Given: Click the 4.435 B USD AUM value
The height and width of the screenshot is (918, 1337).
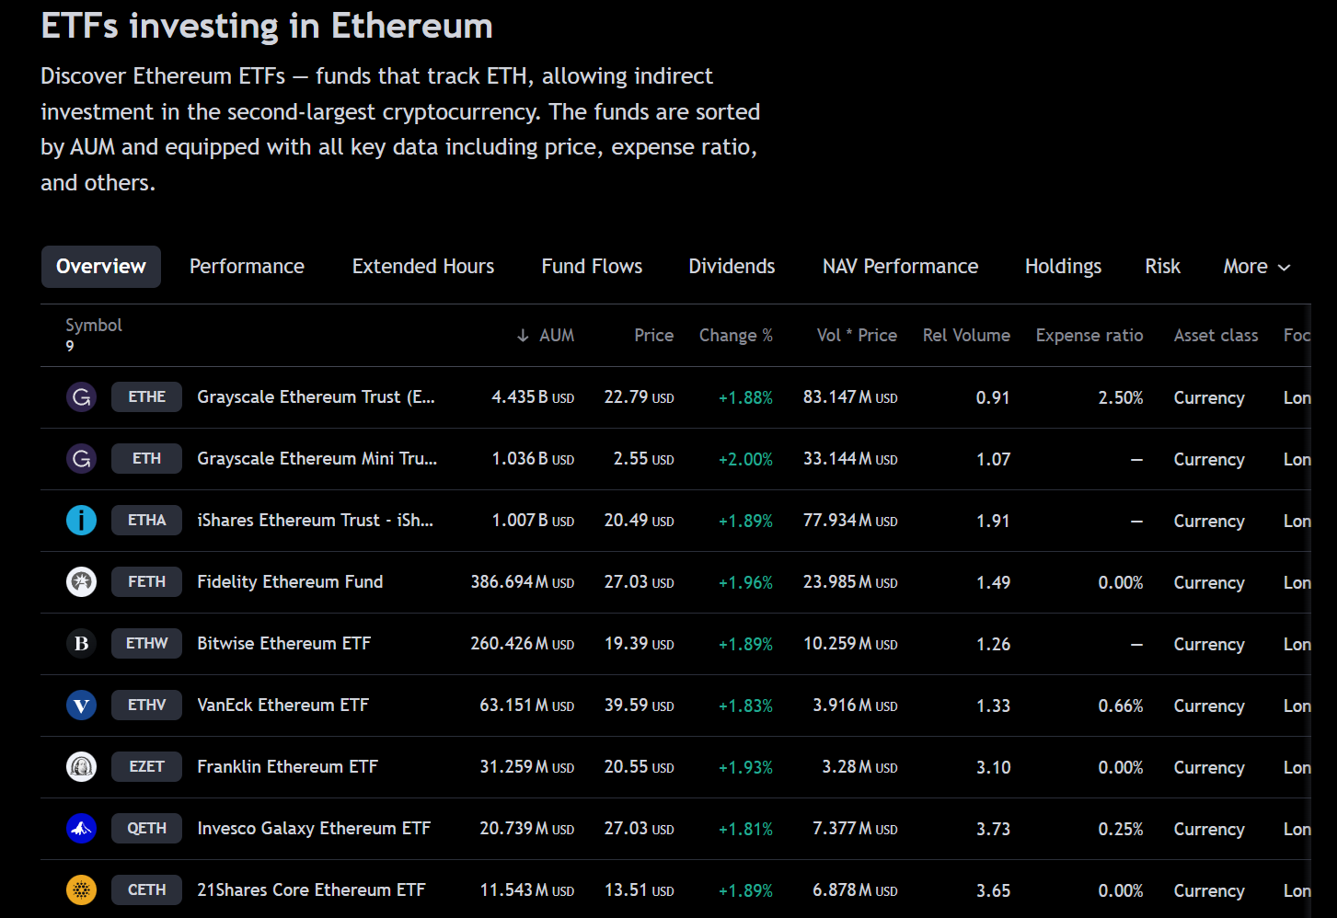Looking at the screenshot, I should pyautogui.click(x=533, y=397).
